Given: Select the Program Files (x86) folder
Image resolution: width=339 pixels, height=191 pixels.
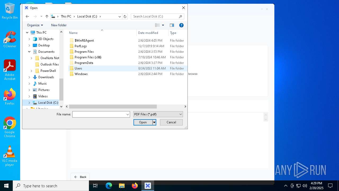Looking at the screenshot, I should [88, 57].
